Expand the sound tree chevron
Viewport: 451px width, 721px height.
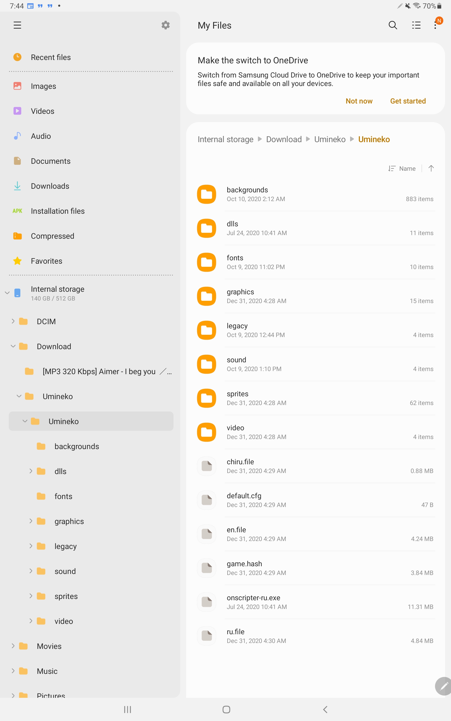point(31,571)
